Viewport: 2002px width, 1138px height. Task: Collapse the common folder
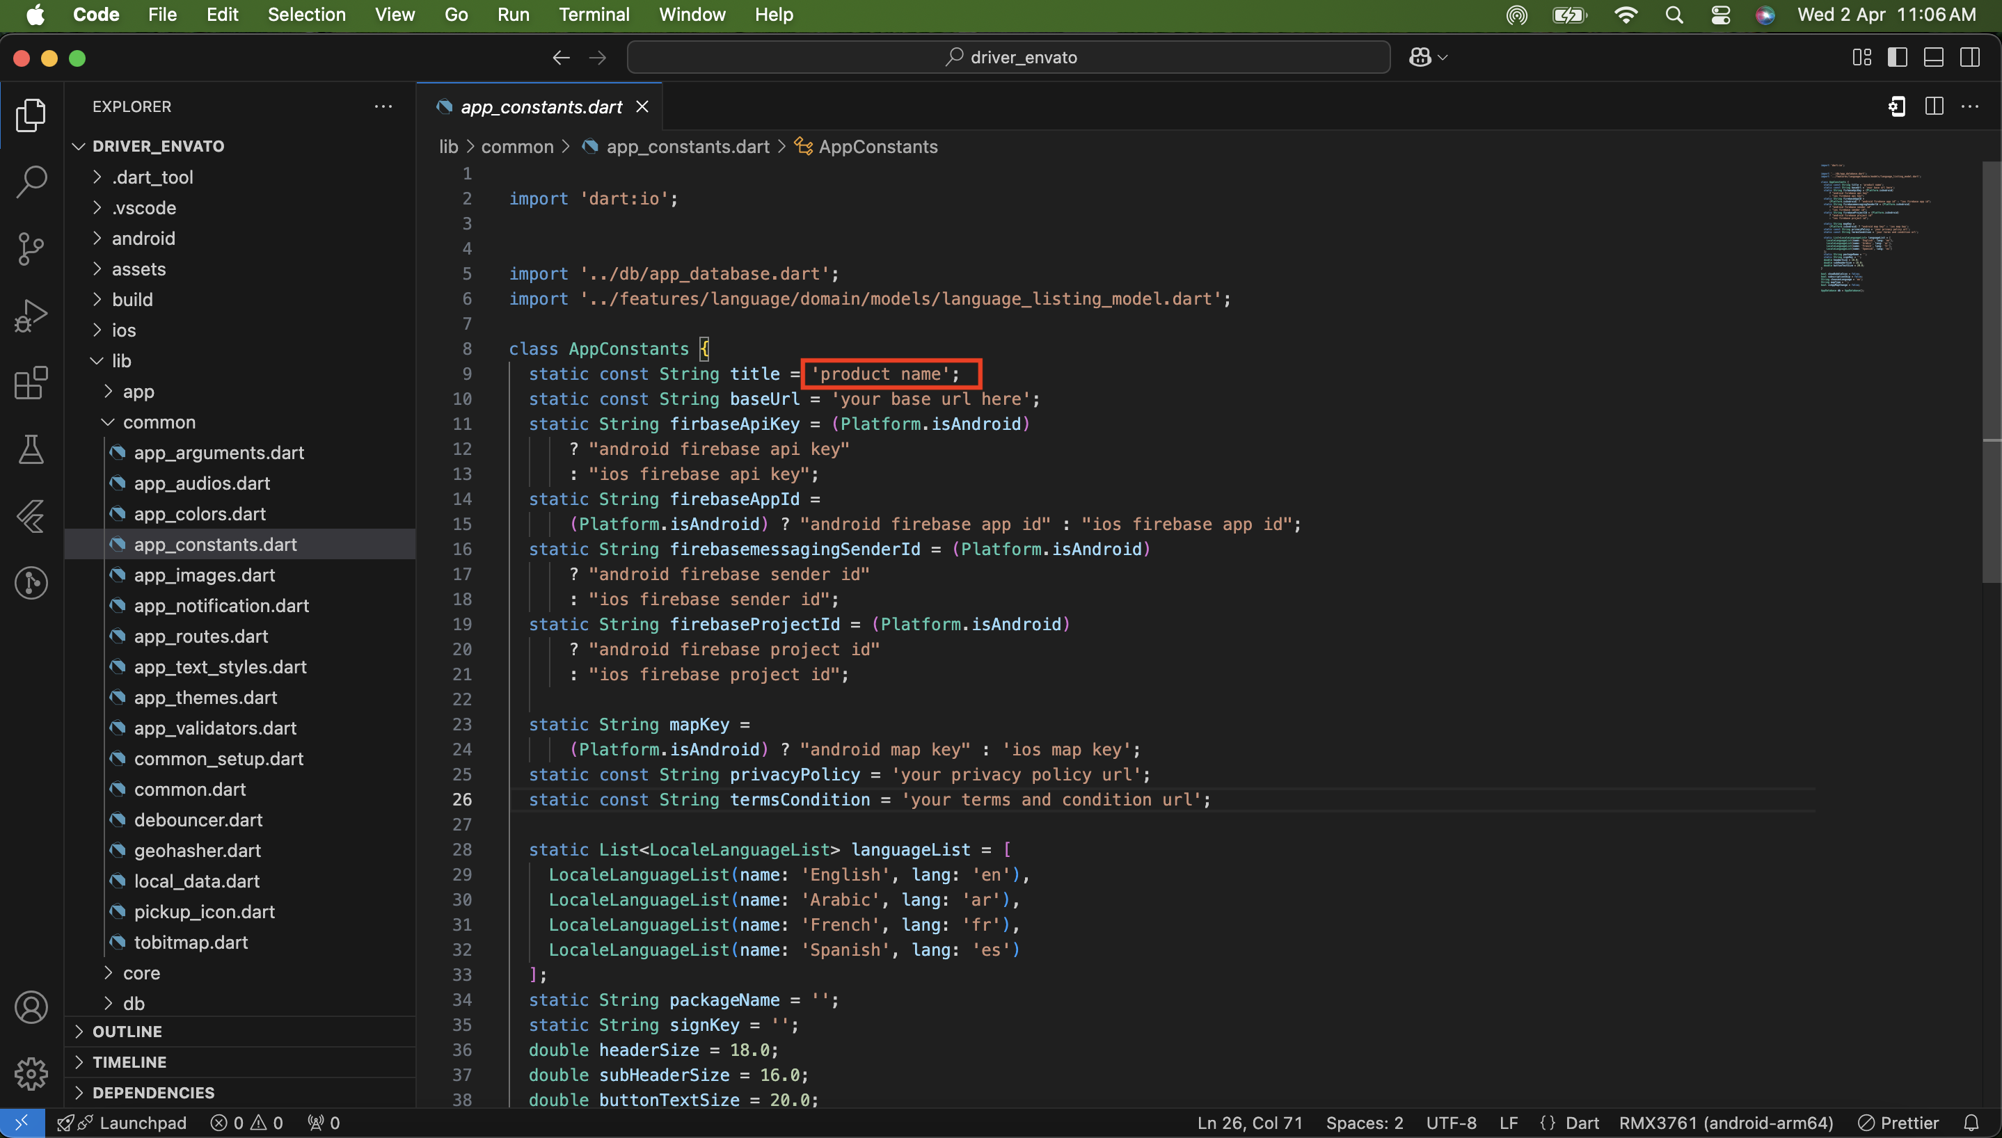click(x=239, y=422)
